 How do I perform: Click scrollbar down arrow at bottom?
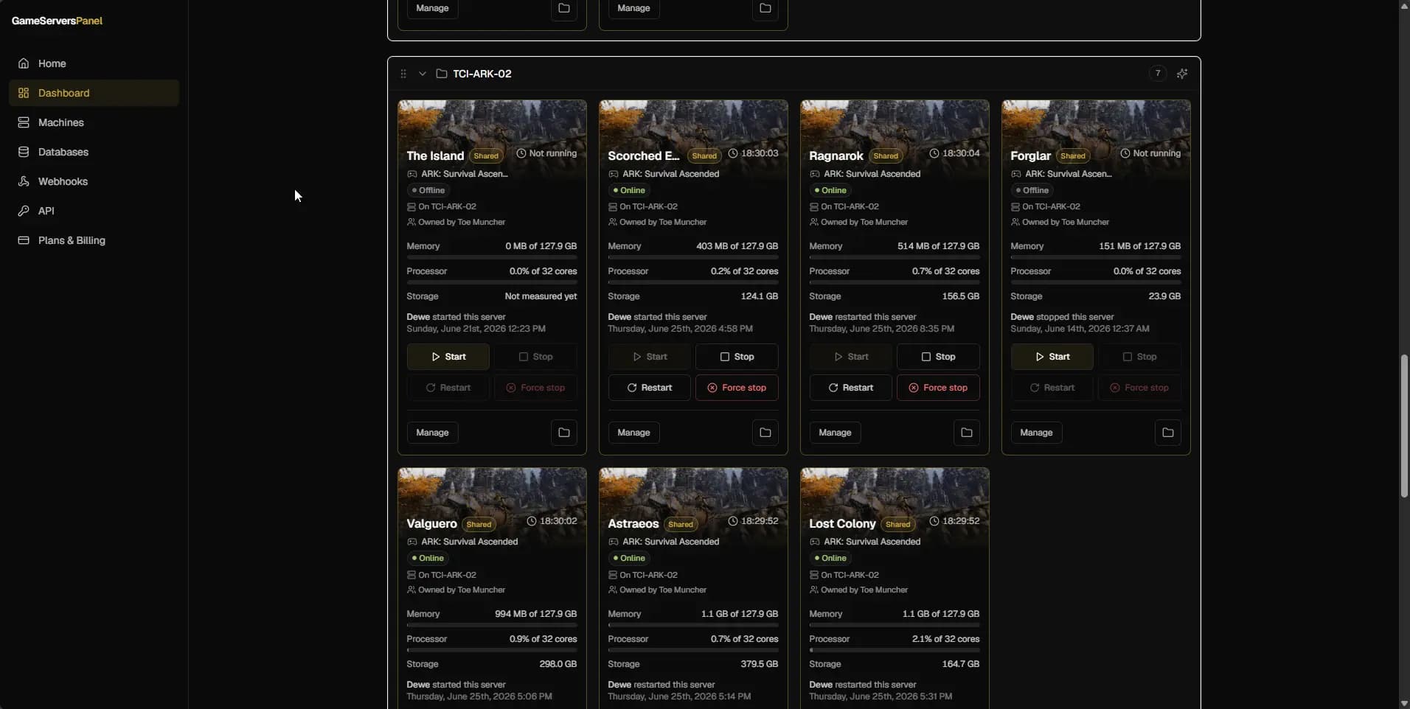[x=1404, y=703]
